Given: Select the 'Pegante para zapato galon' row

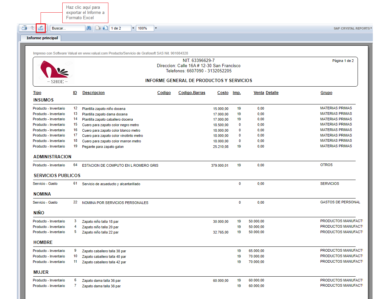Looking at the screenshot, I should tap(103, 147).
